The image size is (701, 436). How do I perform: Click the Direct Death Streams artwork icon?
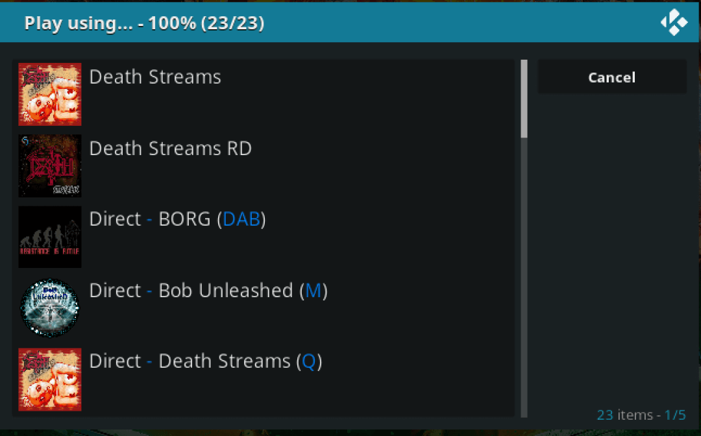click(49, 379)
